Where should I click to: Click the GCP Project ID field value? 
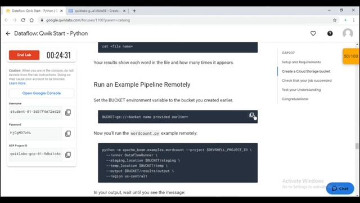35,154
